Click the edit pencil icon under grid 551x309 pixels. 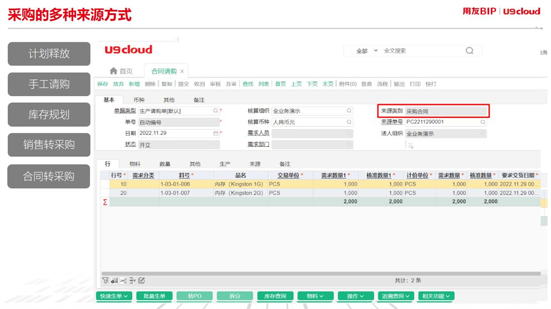tap(142, 280)
